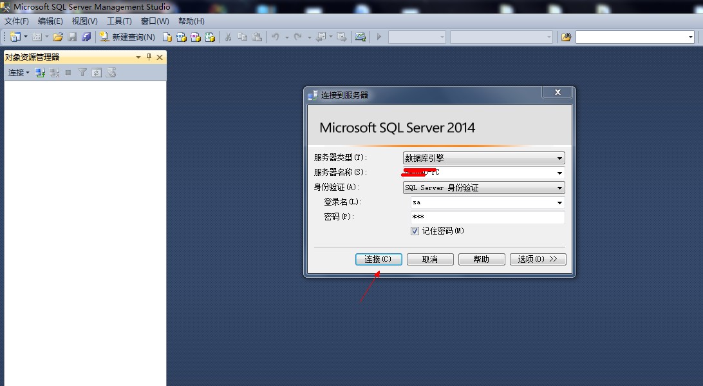Viewport: 703px width, 386px height.
Task: Open the 帮助(H) menu
Action: tap(191, 21)
